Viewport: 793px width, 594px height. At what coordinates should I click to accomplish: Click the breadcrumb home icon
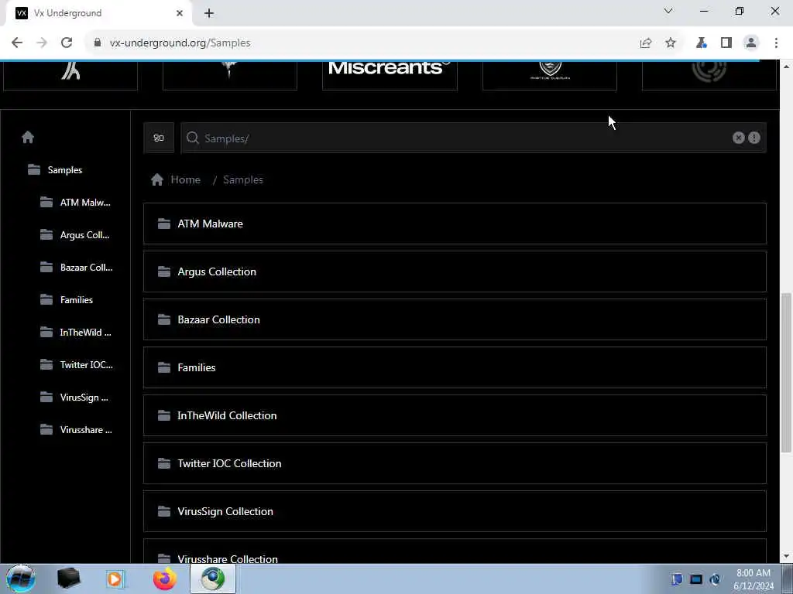pyautogui.click(x=156, y=179)
